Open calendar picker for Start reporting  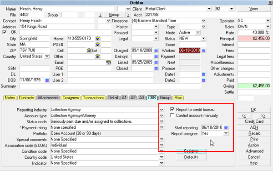tap(226, 128)
